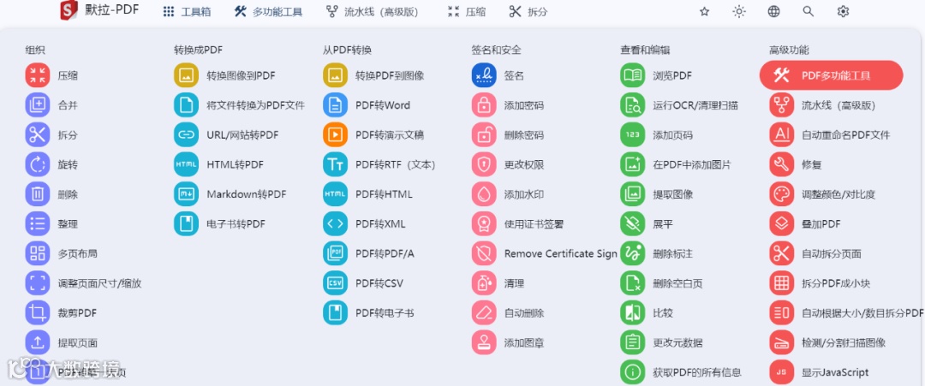
Task: Open the 整理 list icon
Action: point(38,224)
